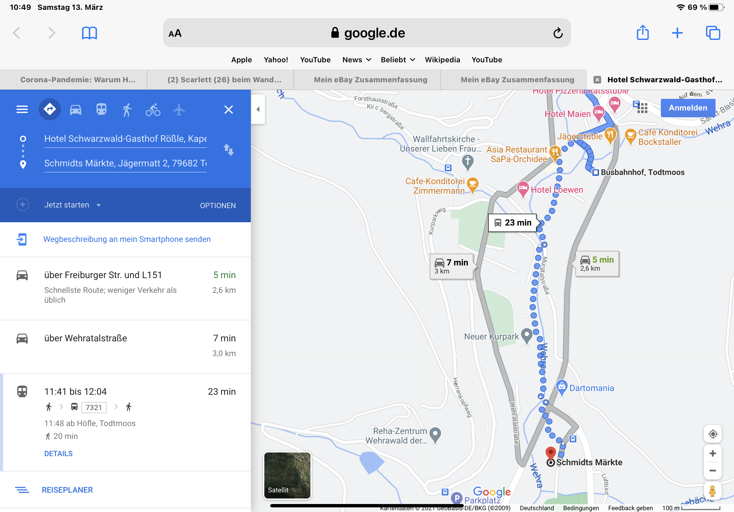The image size is (734, 512).
Task: Send directions to my smartphone
Action: click(x=127, y=239)
